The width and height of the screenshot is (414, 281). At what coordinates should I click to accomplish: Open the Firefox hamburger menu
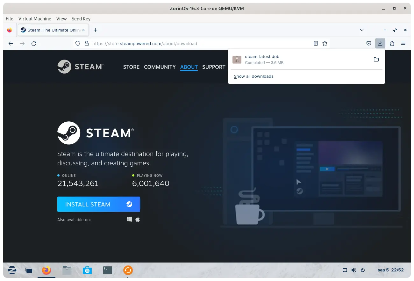point(403,43)
